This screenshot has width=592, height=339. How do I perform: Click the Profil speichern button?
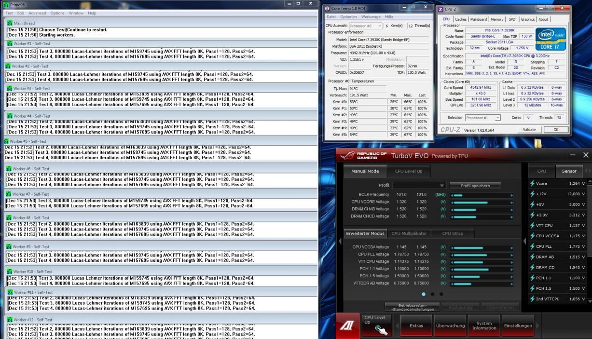coord(475,186)
